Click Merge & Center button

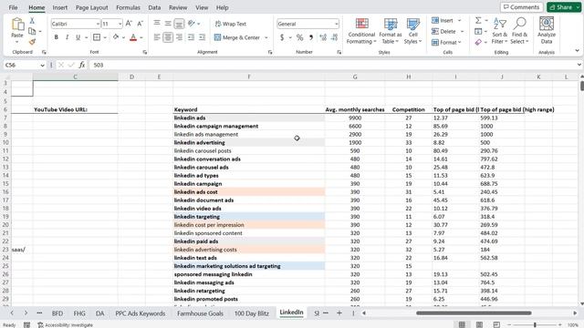(x=237, y=37)
